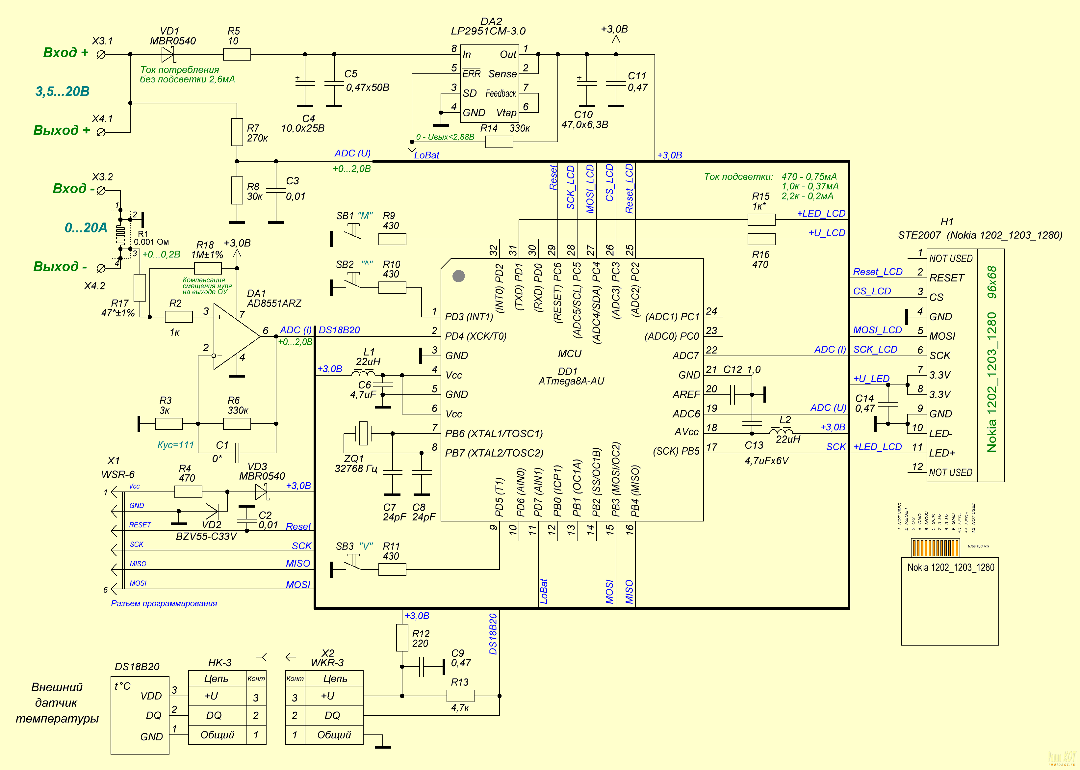Viewport: 1080px width, 770px height.
Task: Click the 'BZV55-C33V' zener part name
Action: (x=206, y=537)
